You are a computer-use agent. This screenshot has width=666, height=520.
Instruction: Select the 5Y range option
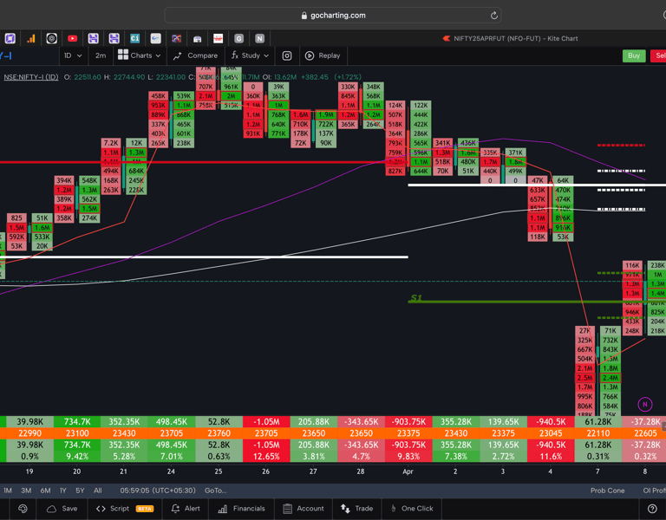click(80, 491)
